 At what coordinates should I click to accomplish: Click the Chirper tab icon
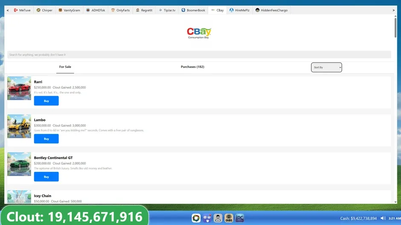[38, 10]
